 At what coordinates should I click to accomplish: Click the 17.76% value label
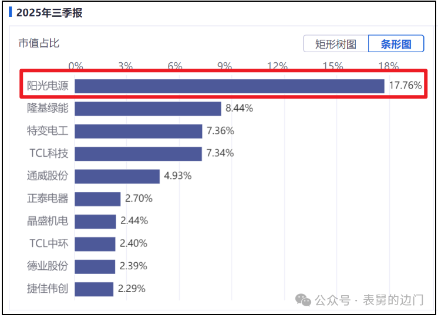pos(405,86)
